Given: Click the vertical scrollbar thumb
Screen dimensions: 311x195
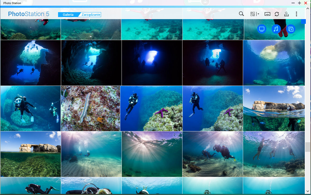Looking at the screenshot, I should (x=308, y=147).
